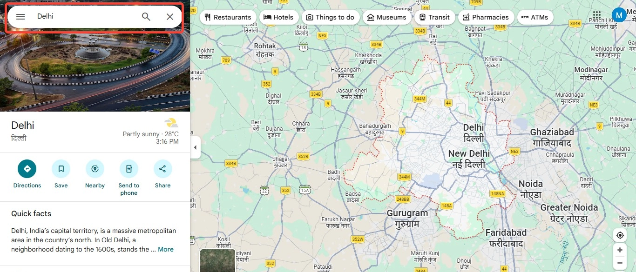Switch to satellite layers thumbnail
This screenshot has height=272, width=636.
[x=217, y=260]
